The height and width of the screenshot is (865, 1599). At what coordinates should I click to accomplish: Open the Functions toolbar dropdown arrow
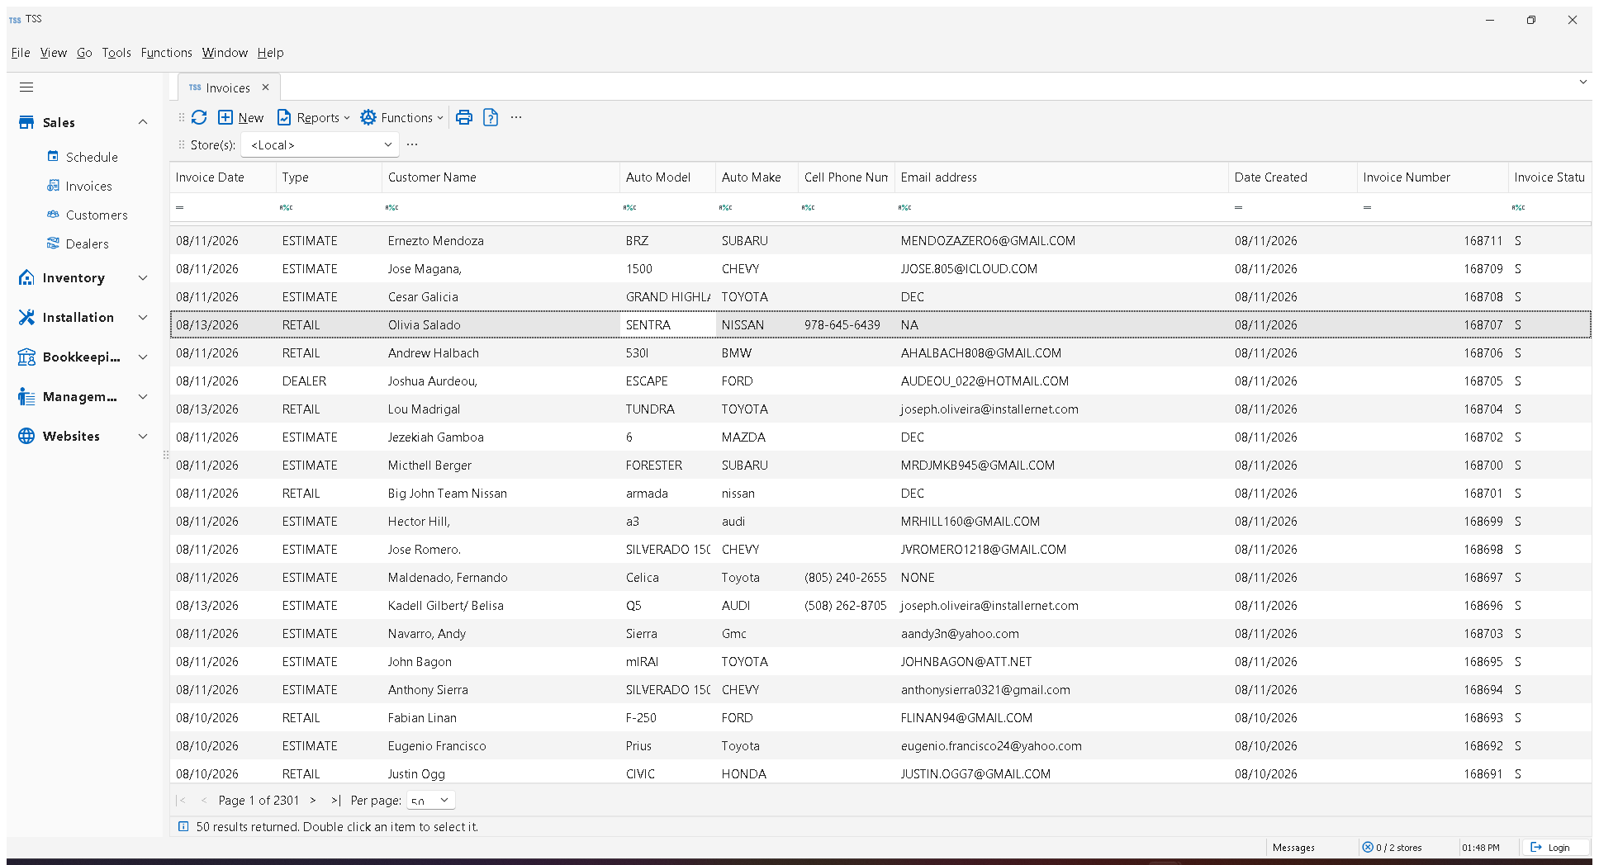[440, 118]
